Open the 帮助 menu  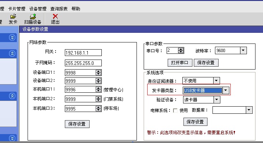point(76,9)
